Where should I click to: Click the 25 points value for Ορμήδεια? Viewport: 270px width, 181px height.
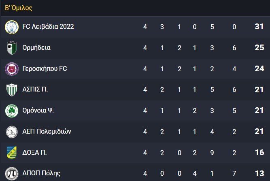259,48
